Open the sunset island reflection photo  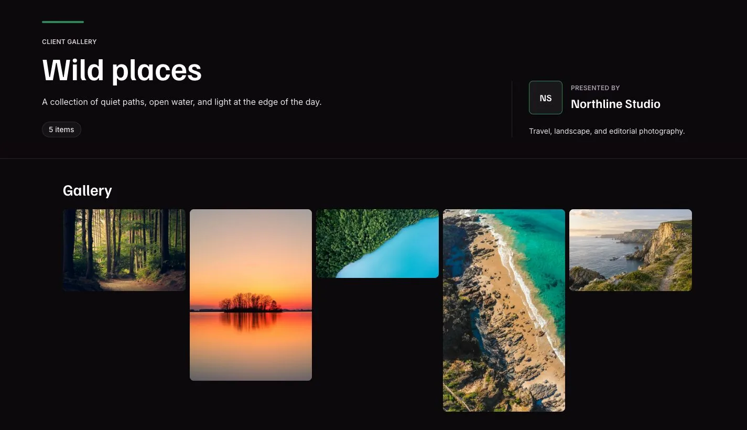click(251, 295)
